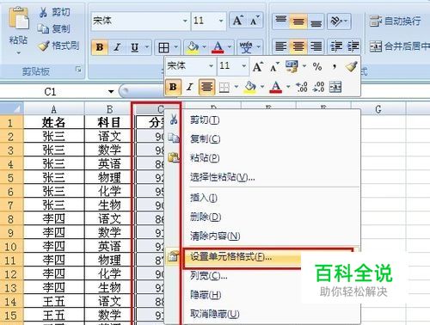Click the Cut (剪切) scissors in ribbon

pos(54,12)
